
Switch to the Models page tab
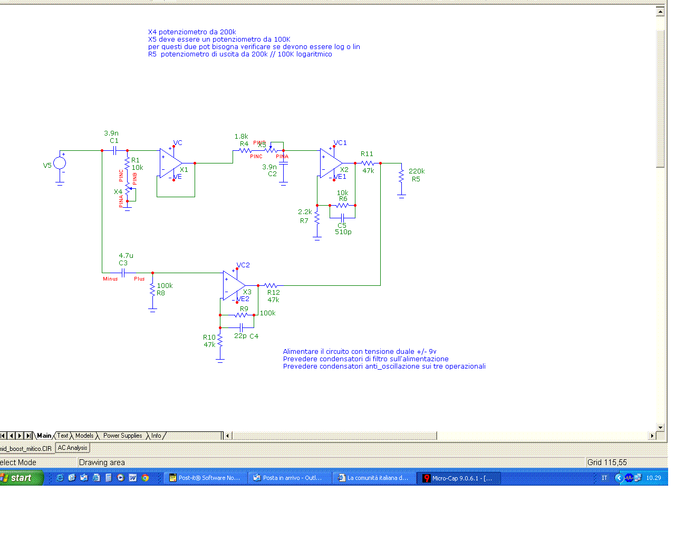tap(84, 436)
